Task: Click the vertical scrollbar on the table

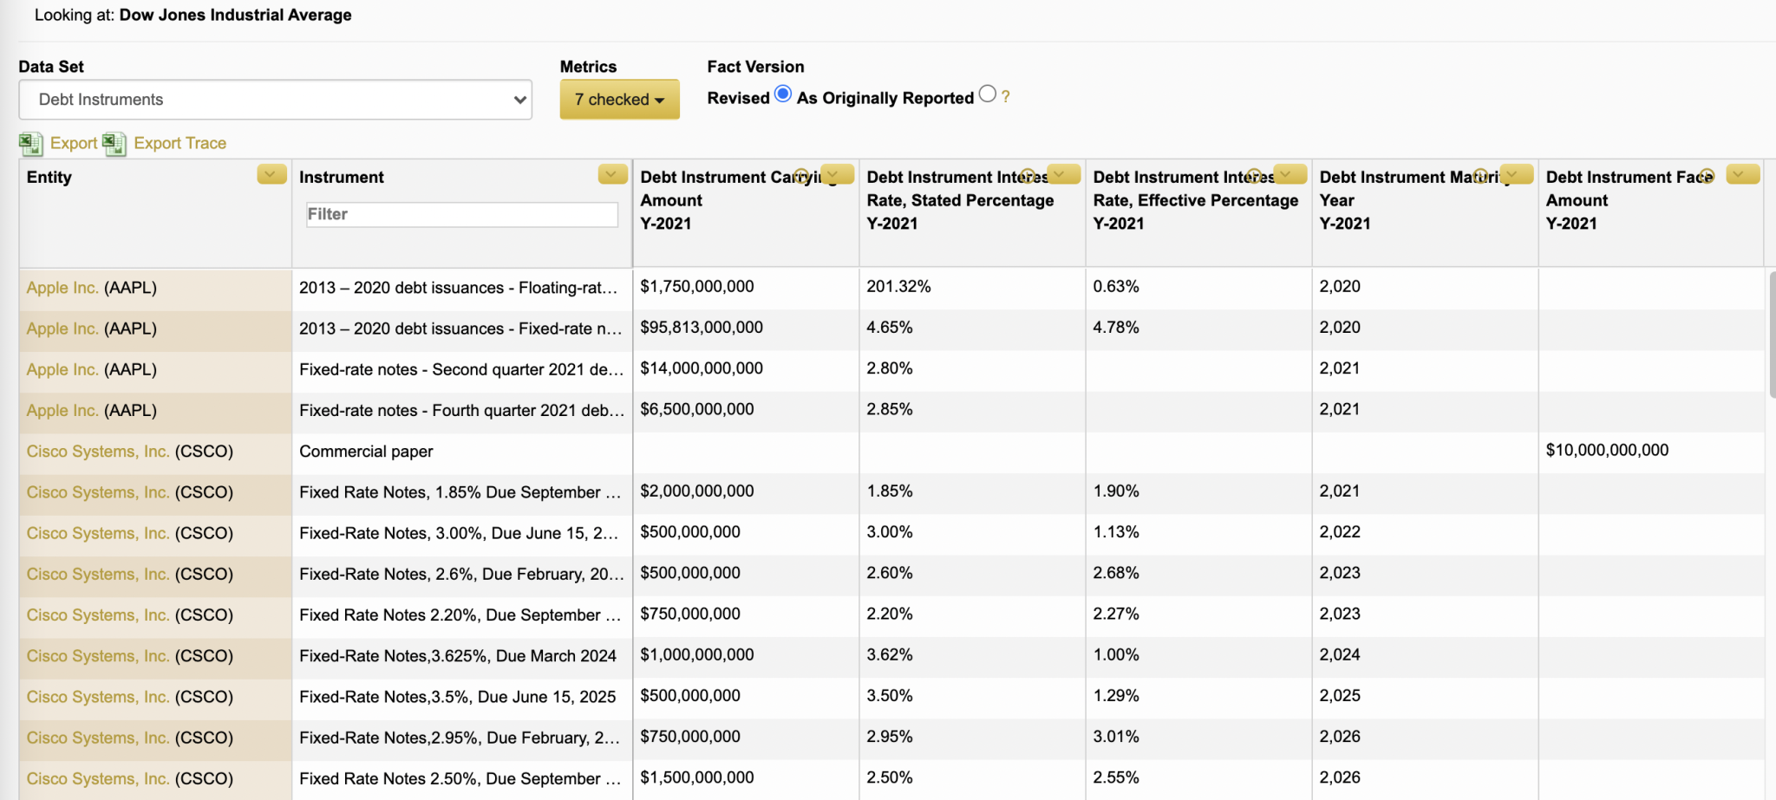Action: [x=1771, y=334]
